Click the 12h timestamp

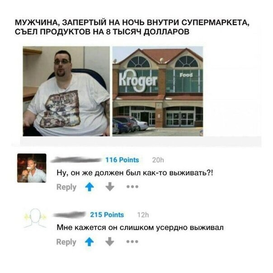143,215
